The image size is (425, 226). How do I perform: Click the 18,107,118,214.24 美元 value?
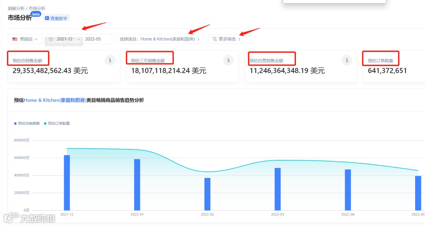click(168, 71)
